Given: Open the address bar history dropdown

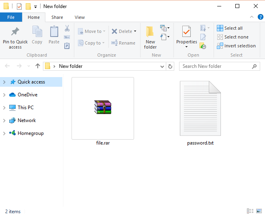Looking at the screenshot, I should [x=162, y=66].
